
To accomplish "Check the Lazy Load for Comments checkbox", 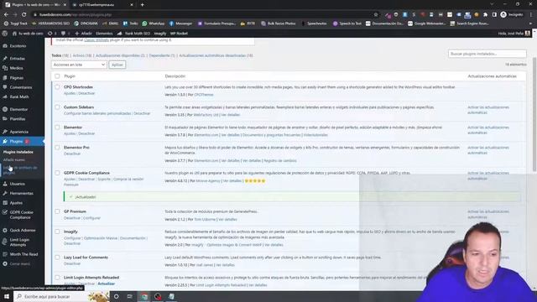I will (x=57, y=258).
